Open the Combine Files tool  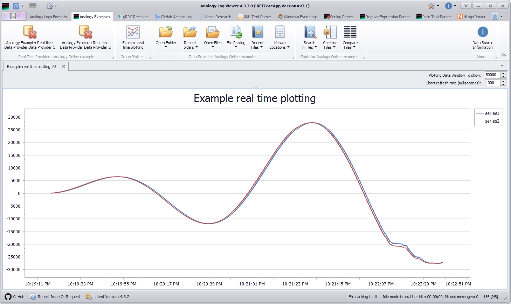point(330,37)
